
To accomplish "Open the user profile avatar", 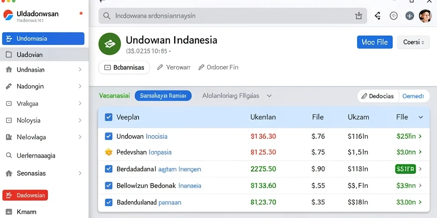I will point(425,16).
